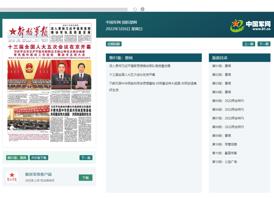Screen dimensions: 274x198
Task: Open article 十三届全国人大五次会议在京开幕
Action: coord(132,75)
